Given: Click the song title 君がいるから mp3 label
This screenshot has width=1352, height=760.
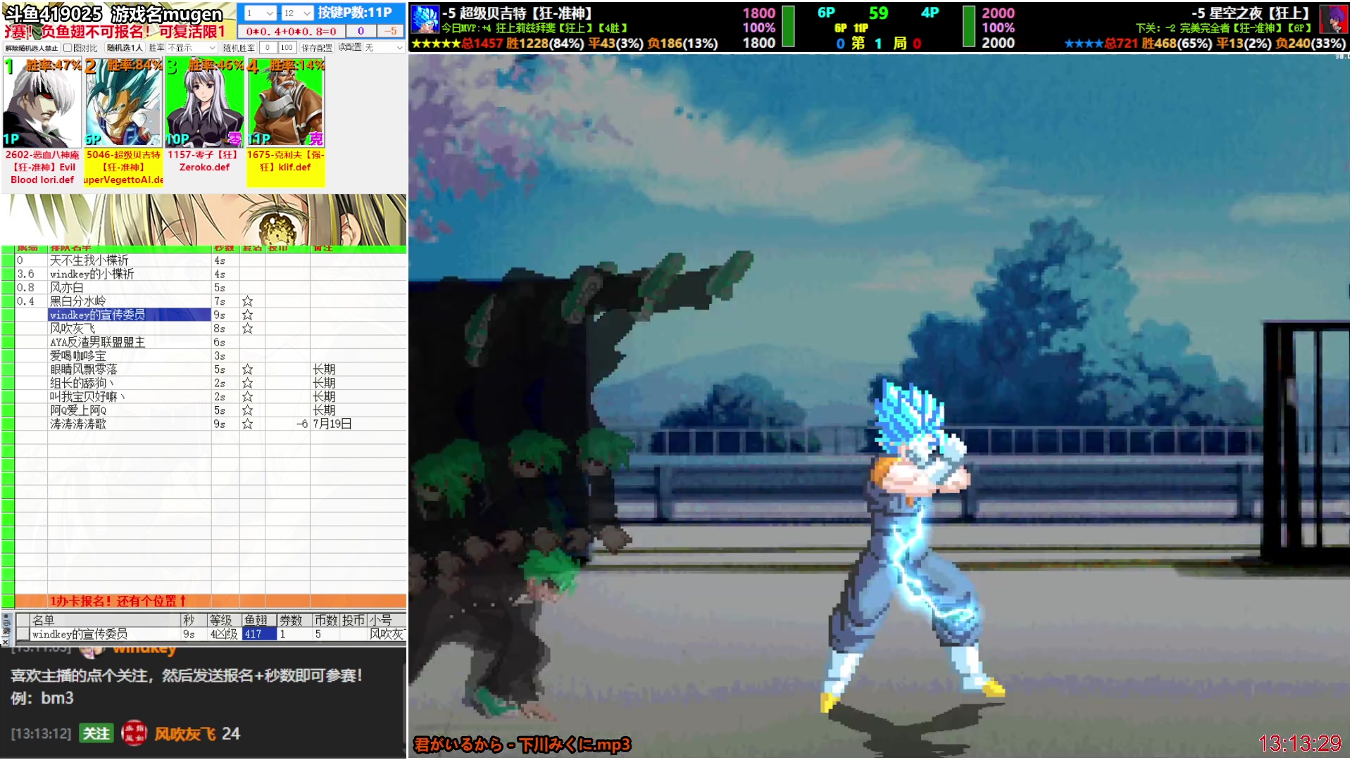Looking at the screenshot, I should (x=522, y=745).
